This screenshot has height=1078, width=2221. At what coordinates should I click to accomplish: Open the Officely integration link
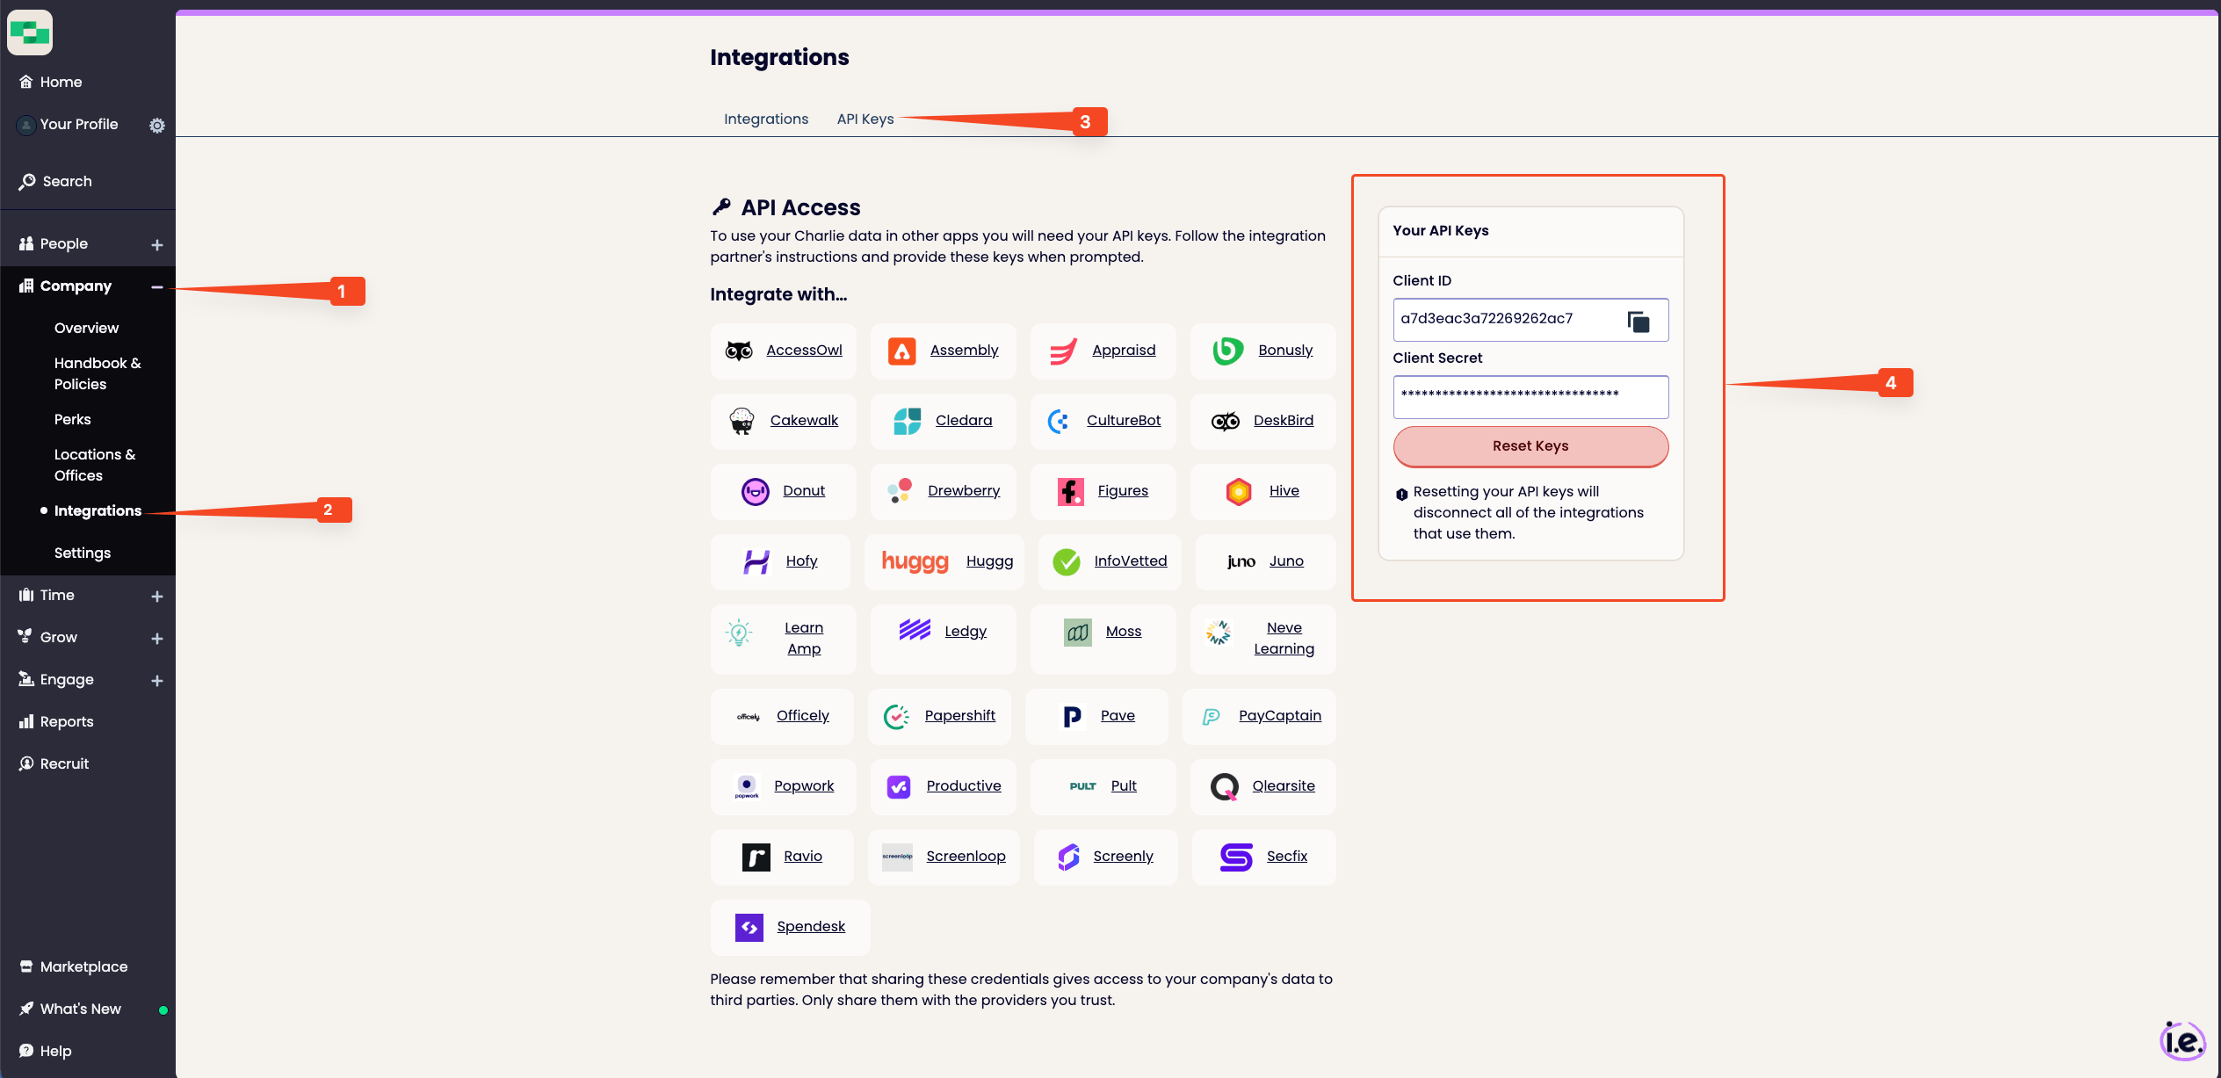[803, 715]
